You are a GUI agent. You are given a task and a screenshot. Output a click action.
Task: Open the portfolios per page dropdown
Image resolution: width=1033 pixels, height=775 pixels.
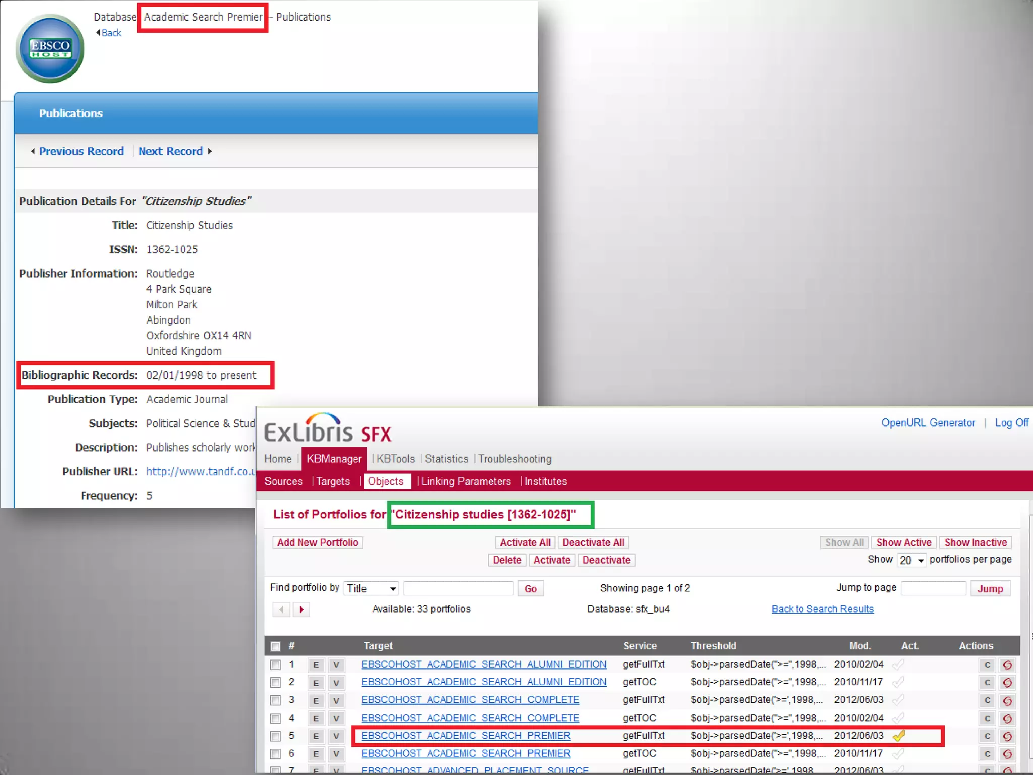tap(911, 560)
